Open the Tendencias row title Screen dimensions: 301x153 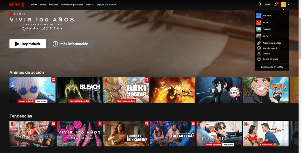[x=21, y=116]
